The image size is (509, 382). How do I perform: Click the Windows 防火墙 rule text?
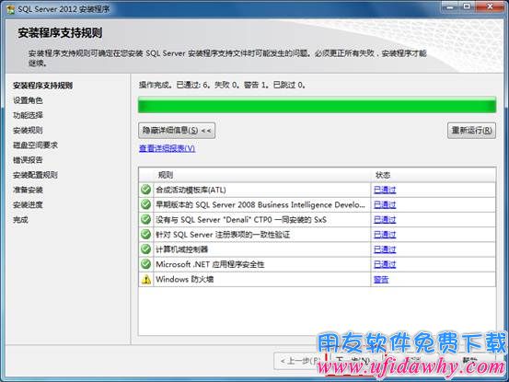pos(185,279)
